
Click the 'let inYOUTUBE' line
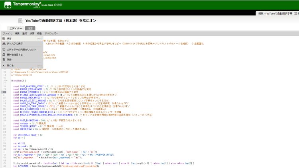click(x=56, y=166)
